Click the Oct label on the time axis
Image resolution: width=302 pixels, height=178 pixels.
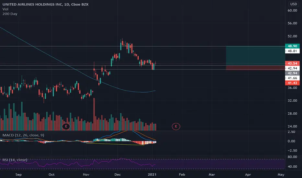(x=52, y=174)
